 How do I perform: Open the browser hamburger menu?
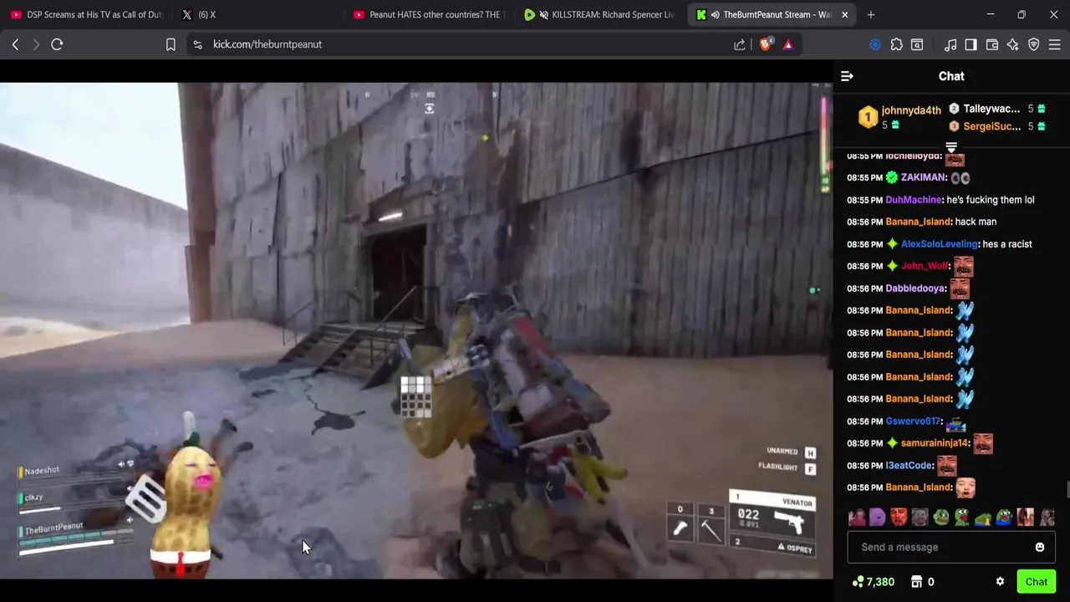tap(1055, 44)
